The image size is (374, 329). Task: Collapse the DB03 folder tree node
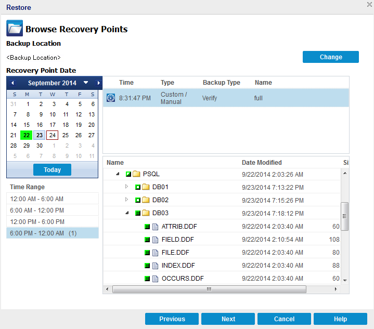click(127, 213)
